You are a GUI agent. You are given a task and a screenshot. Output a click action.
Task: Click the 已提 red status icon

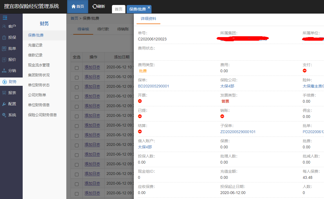tap(140, 116)
